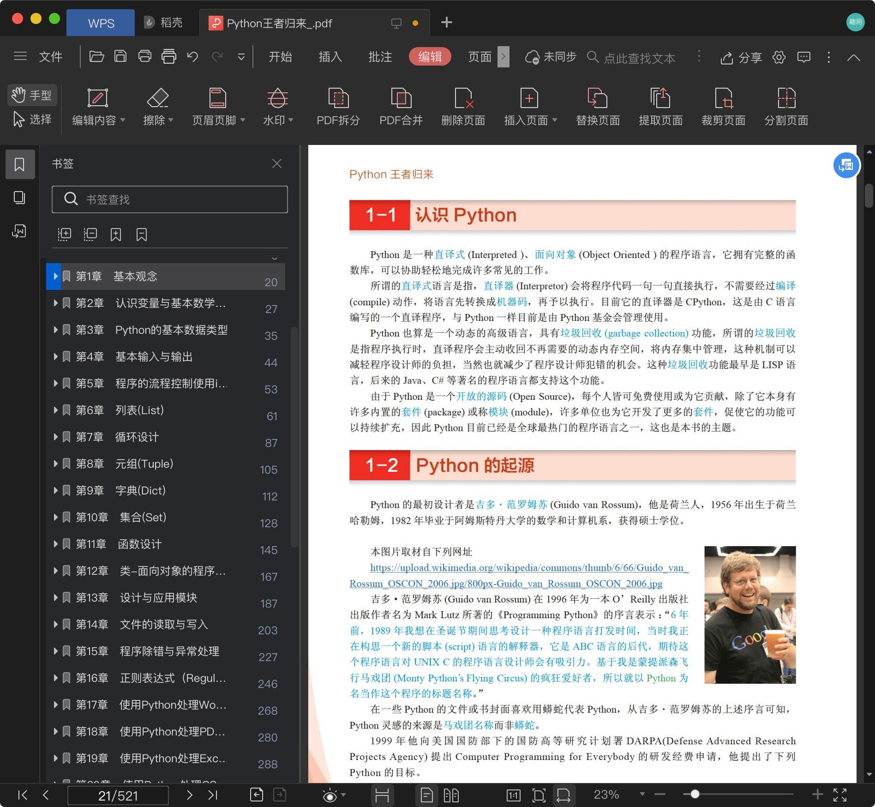Open the Guido van Rossum wikimedia link
This screenshot has height=807, width=875.
pyautogui.click(x=519, y=576)
